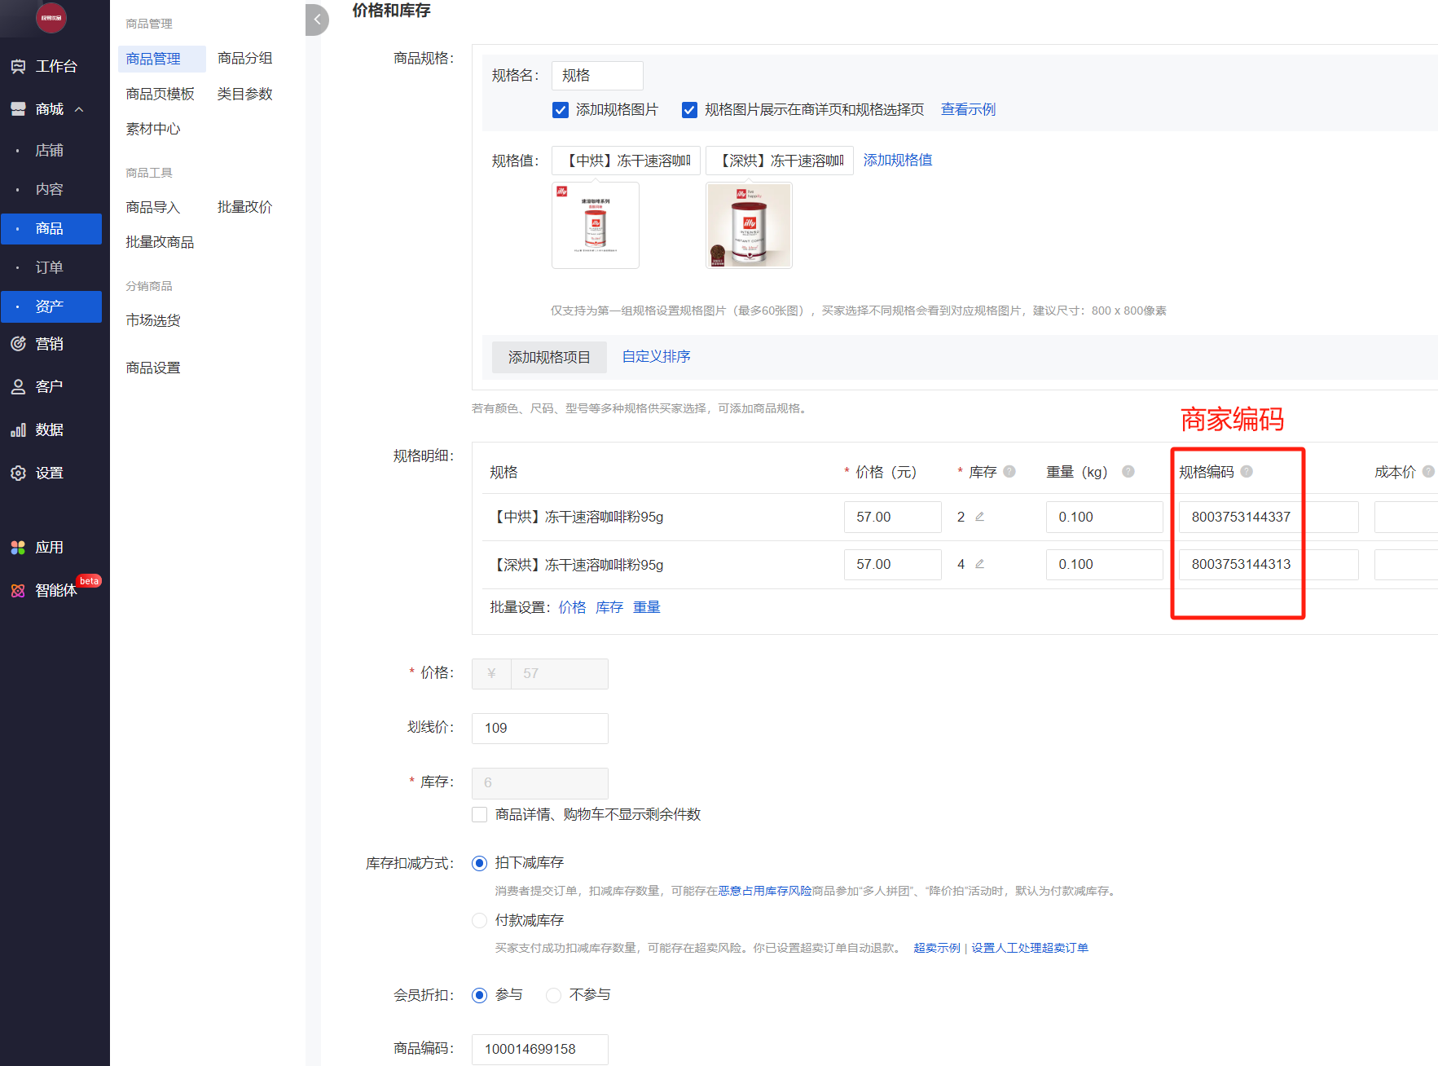Click spec code 8003753144337 field
The width and height of the screenshot is (1438, 1066).
(1269, 518)
